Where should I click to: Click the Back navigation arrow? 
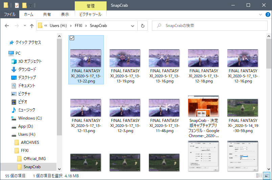point(7,26)
